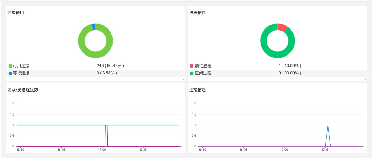Click the red 繁忙进程 legend swatch

[192, 66]
